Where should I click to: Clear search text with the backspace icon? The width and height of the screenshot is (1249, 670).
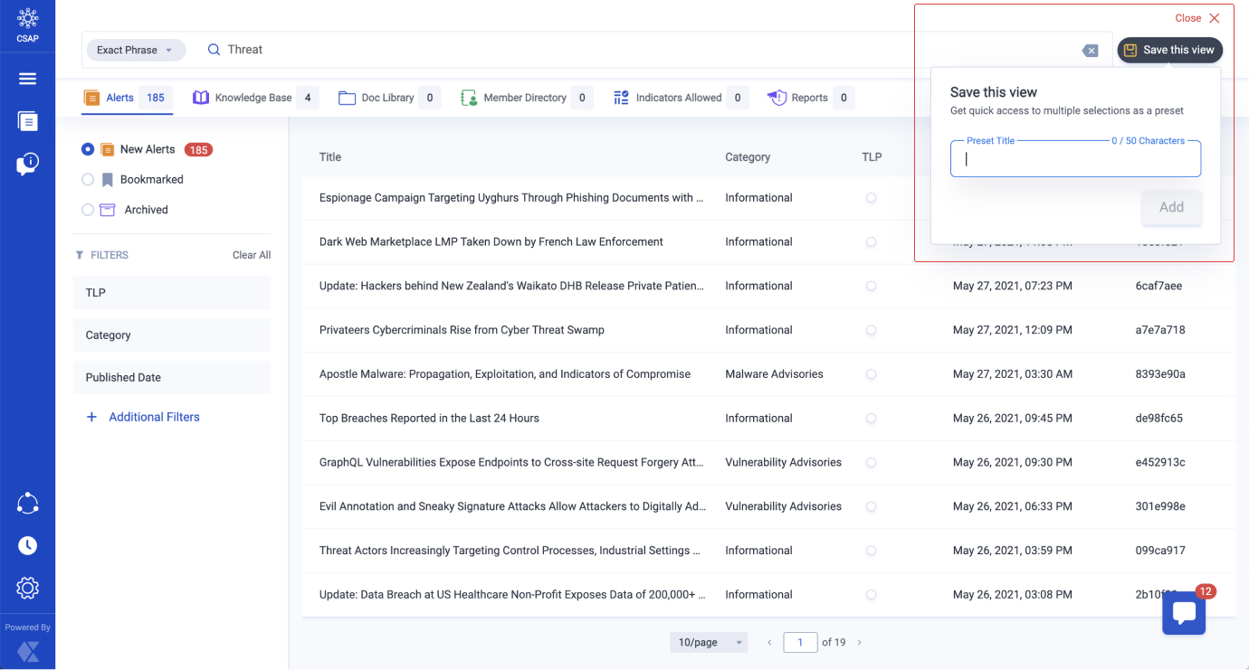tap(1091, 51)
